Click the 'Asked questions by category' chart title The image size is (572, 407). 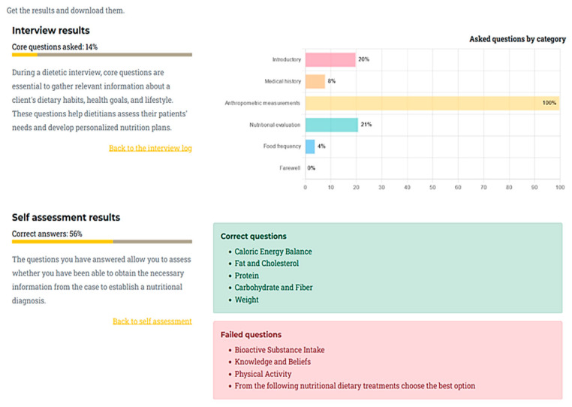[517, 39]
